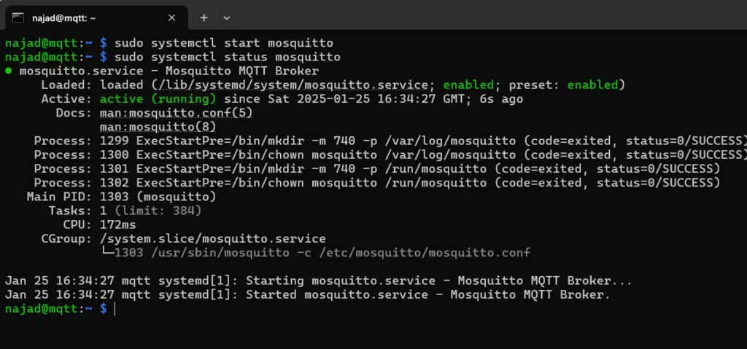Click the sudo systemctl start mosquitto command
Viewport: 747px width, 349px height.
(x=223, y=43)
